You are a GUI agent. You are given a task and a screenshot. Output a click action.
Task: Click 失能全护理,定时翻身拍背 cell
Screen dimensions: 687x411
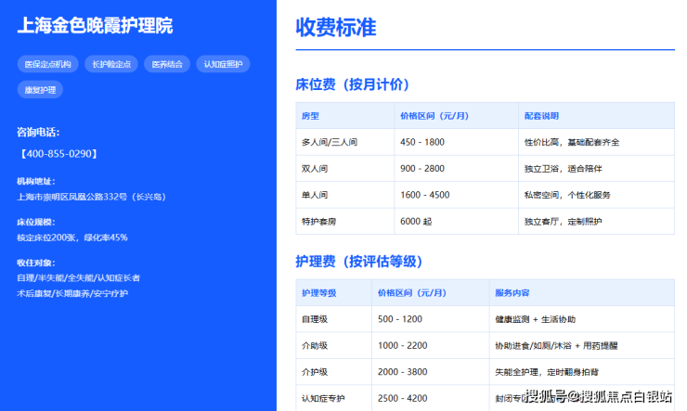tap(582, 372)
